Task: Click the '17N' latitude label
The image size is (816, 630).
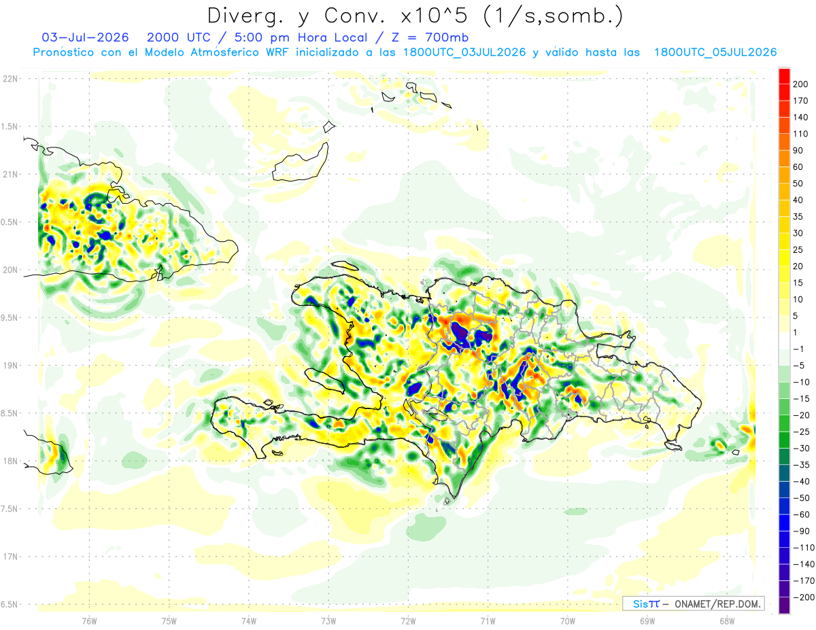Action: [x=10, y=557]
